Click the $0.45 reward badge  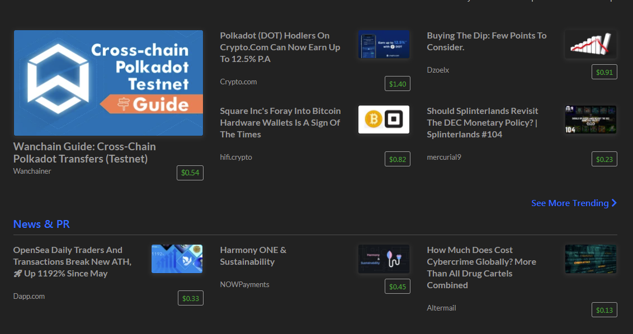[x=398, y=287]
